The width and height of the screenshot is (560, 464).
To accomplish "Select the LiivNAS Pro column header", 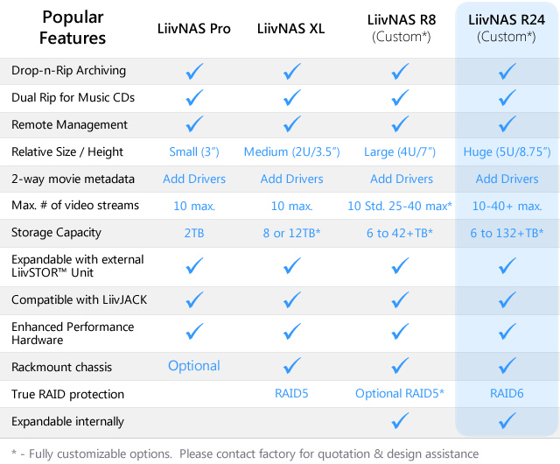I will click(x=194, y=29).
